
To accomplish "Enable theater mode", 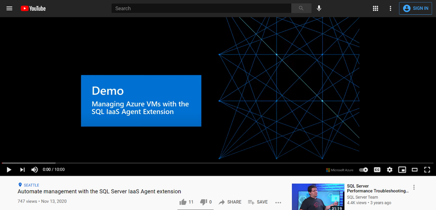I will (415, 169).
